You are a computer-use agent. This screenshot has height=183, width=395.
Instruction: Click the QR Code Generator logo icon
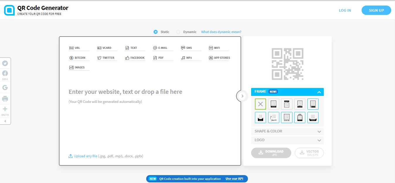click(x=9, y=10)
